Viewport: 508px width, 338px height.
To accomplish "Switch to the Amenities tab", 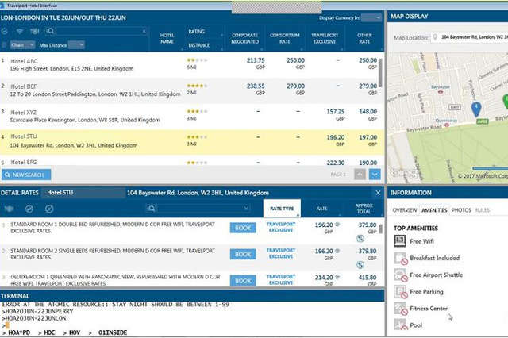I will coord(434,210).
